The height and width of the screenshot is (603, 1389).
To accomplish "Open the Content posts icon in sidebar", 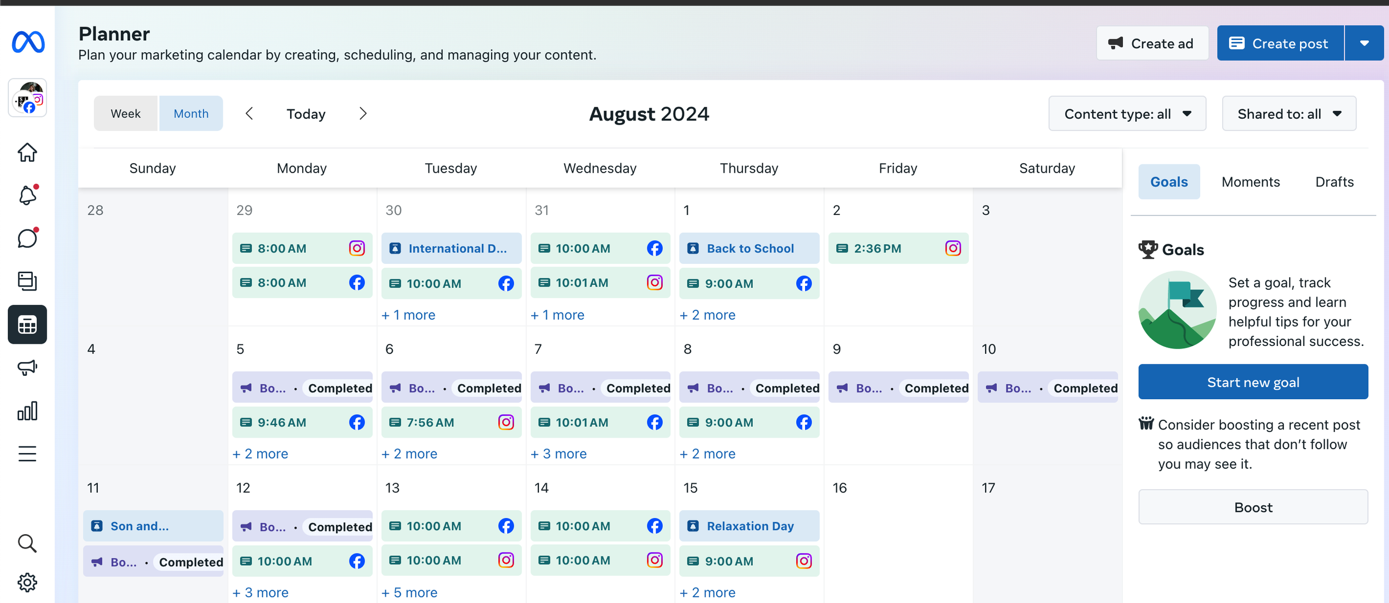I will coord(27,281).
